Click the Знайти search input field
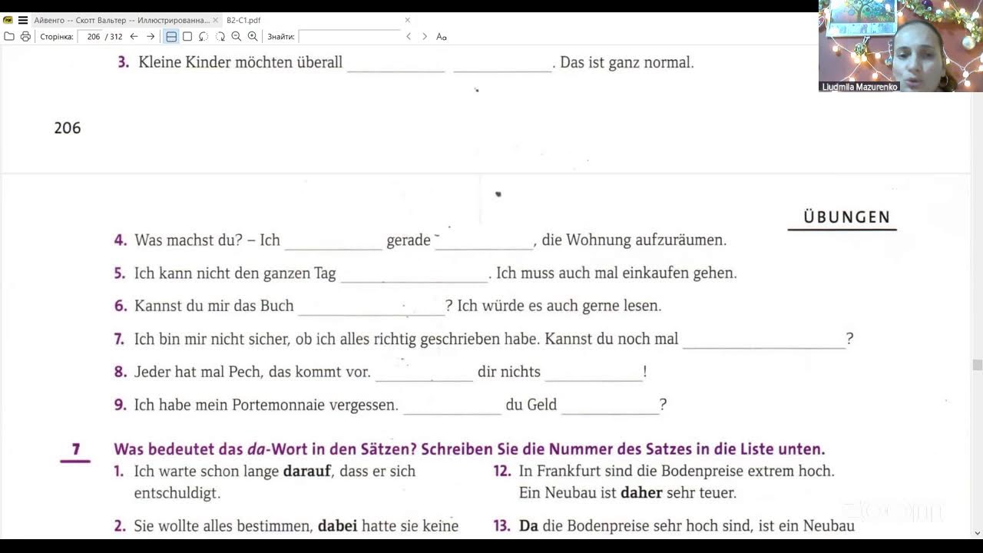 point(349,36)
